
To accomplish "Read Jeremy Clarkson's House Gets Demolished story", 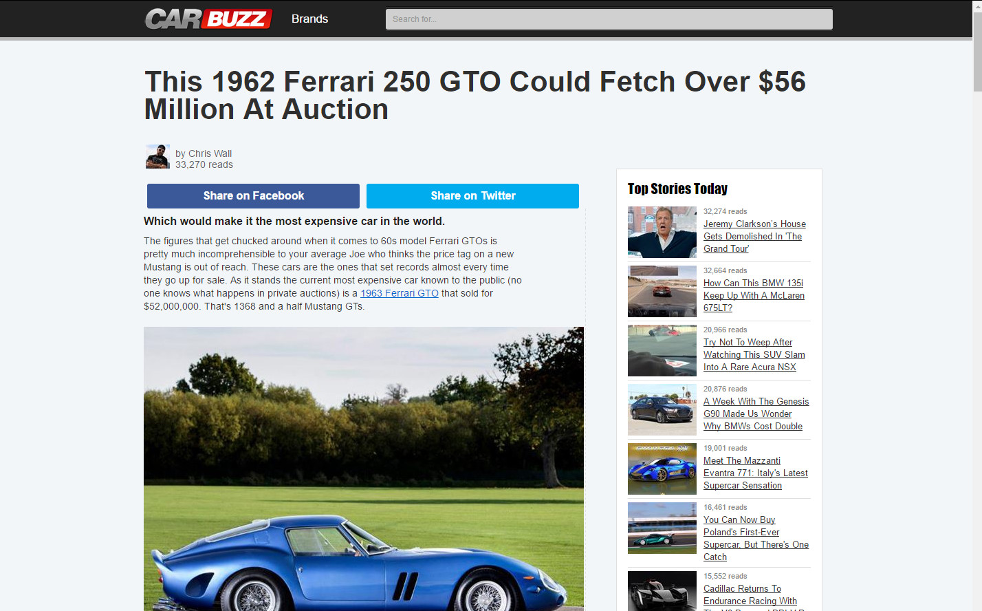I will [x=754, y=236].
